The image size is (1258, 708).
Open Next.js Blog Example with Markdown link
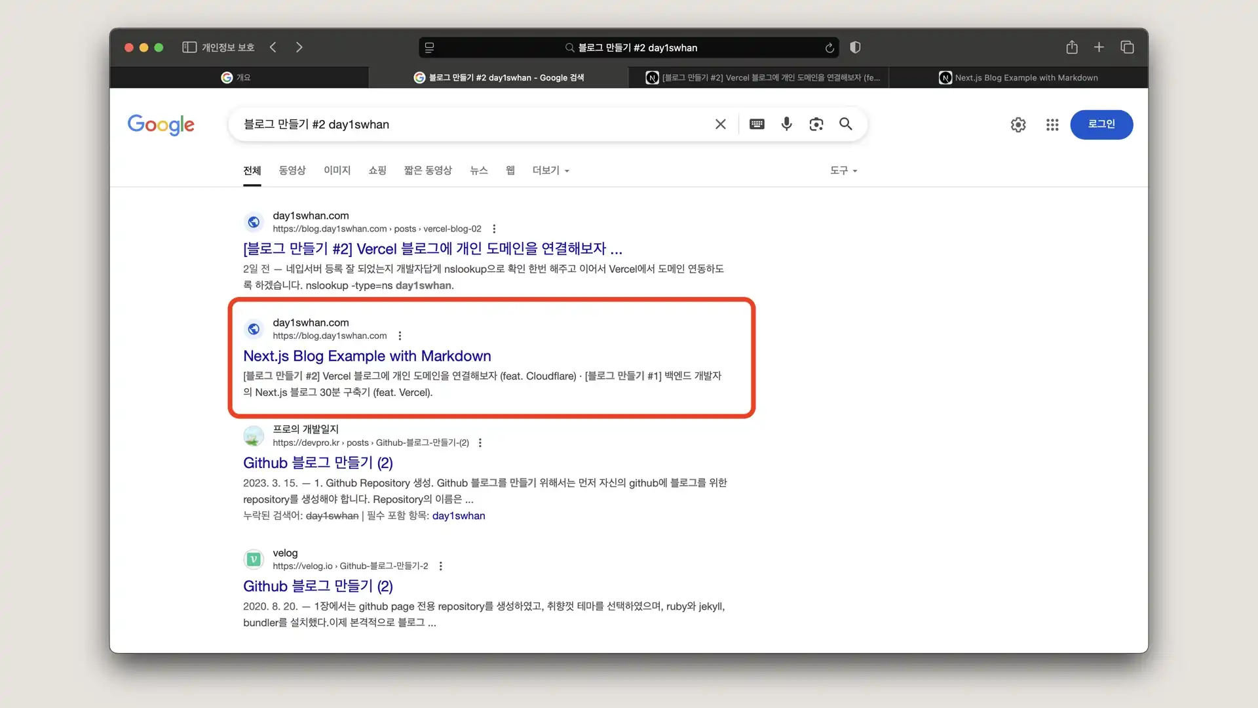(367, 356)
